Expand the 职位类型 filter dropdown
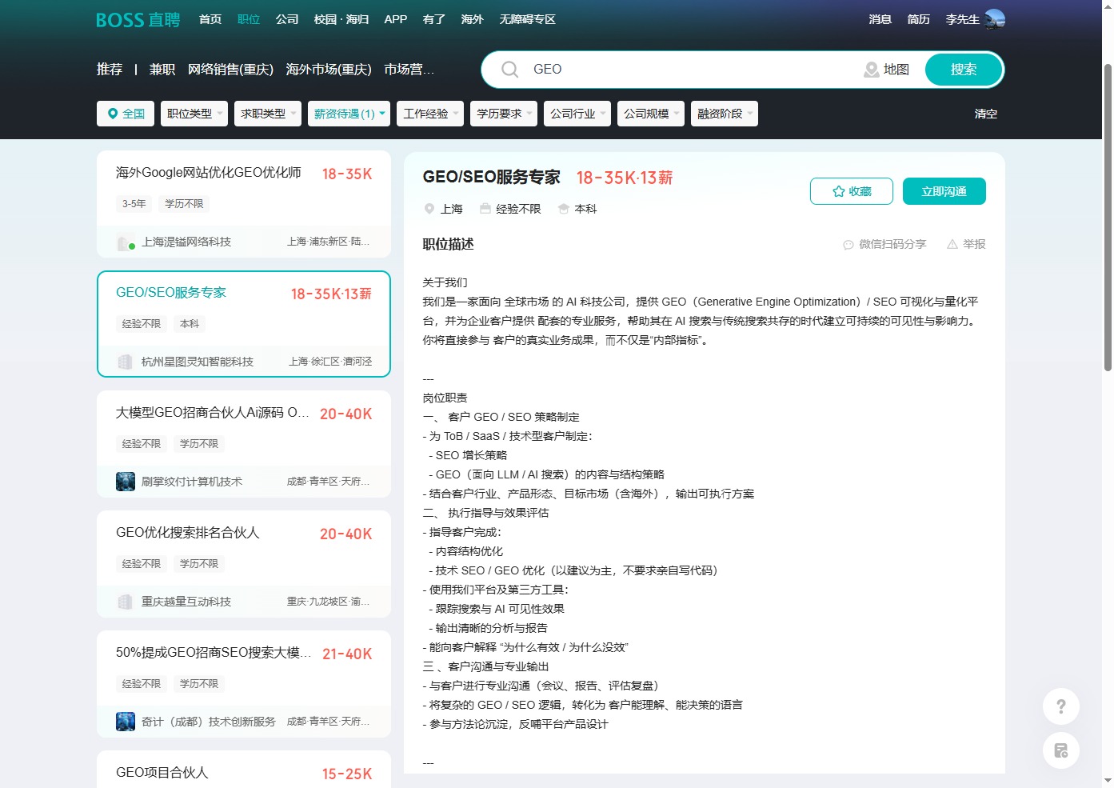Image resolution: width=1114 pixels, height=788 pixels. point(194,114)
